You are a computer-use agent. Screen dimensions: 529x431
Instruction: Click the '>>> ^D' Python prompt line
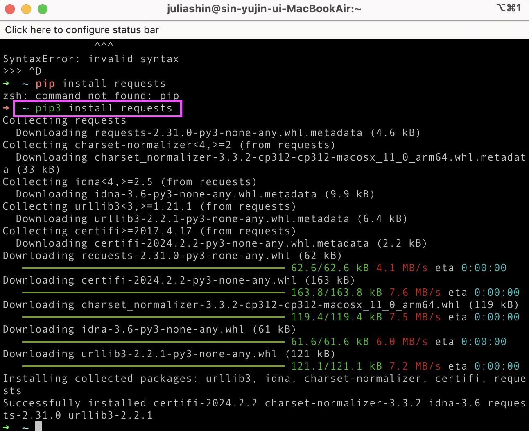[x=22, y=71]
